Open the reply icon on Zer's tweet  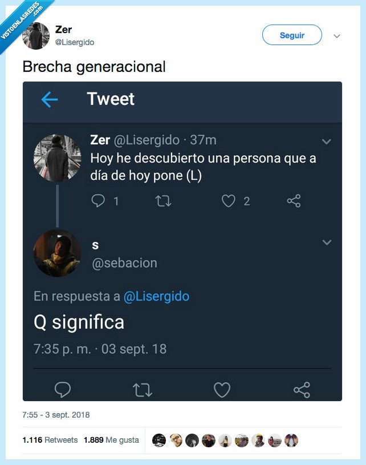(x=98, y=201)
